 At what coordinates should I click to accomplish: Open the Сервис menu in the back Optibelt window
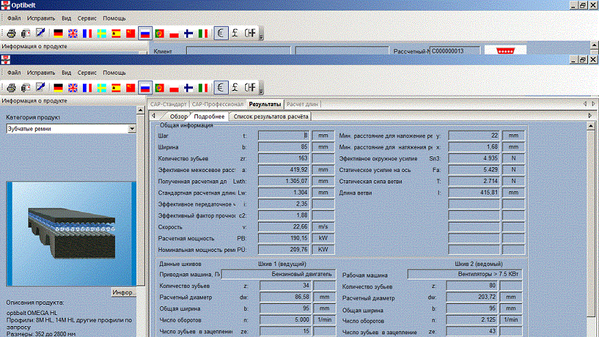(x=87, y=18)
